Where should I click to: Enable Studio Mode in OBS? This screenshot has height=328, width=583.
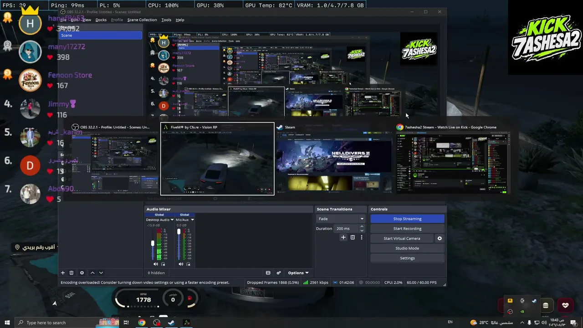point(407,248)
